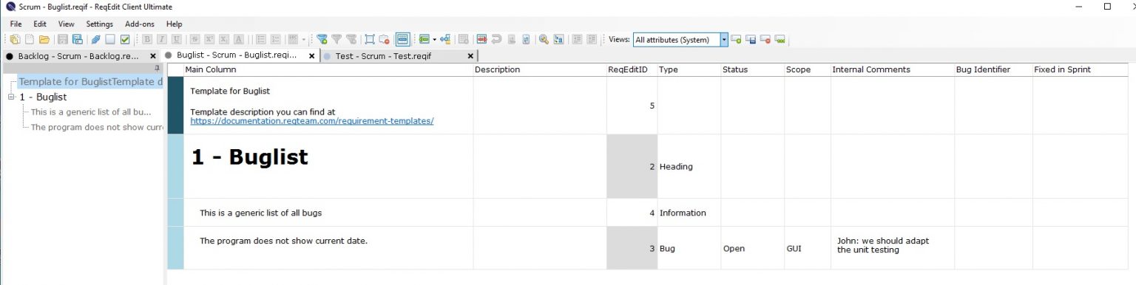Image resolution: width=1136 pixels, height=285 pixels.
Task: Open search with the magnifier icon
Action: [544, 40]
